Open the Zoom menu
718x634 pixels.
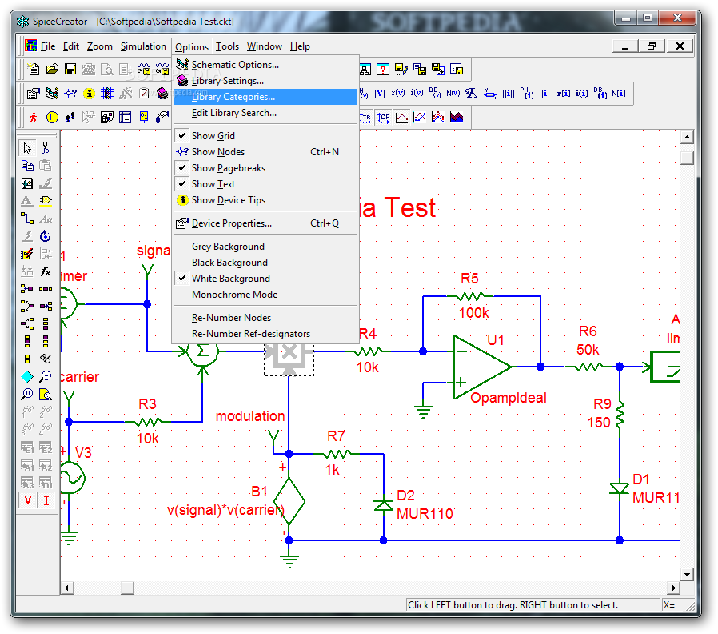(99, 46)
